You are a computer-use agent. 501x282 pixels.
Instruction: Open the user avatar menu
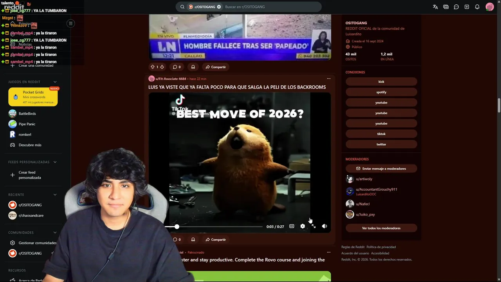tap(490, 7)
